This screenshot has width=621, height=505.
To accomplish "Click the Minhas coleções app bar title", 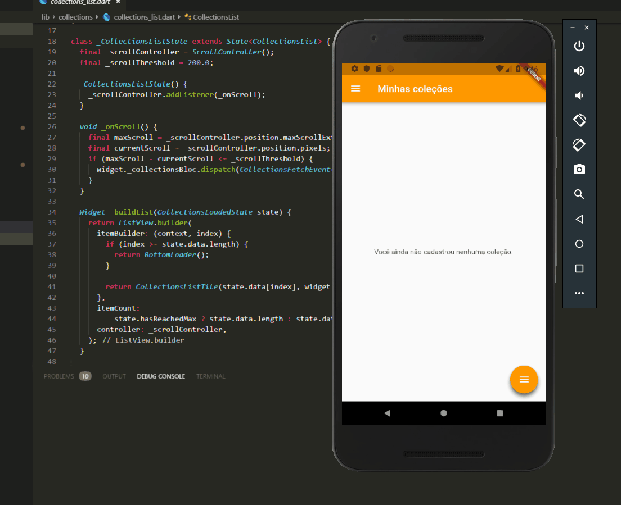I will (x=415, y=89).
